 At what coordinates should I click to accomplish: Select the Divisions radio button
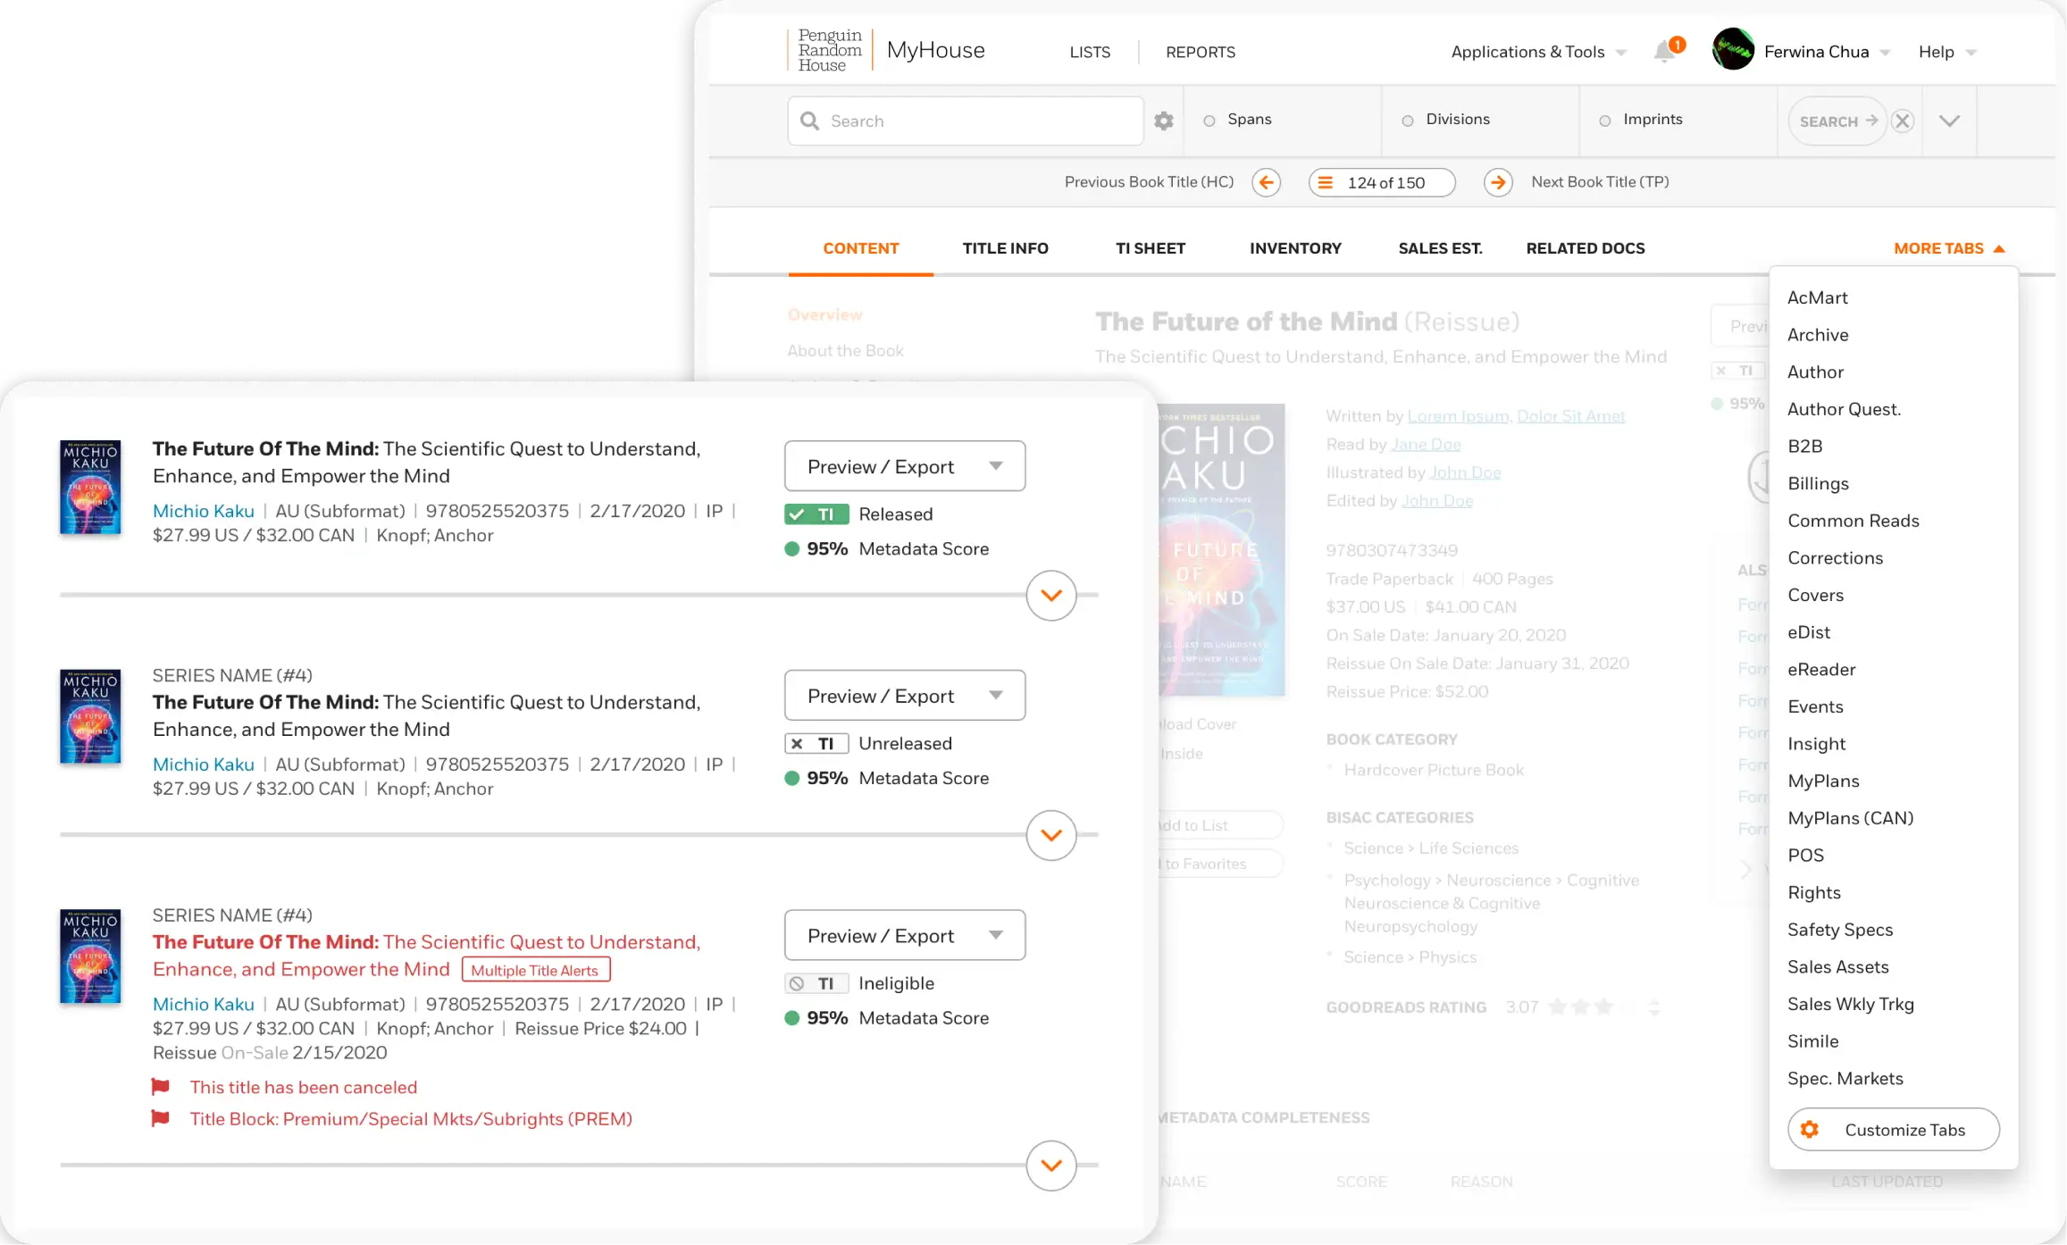pyautogui.click(x=1408, y=121)
